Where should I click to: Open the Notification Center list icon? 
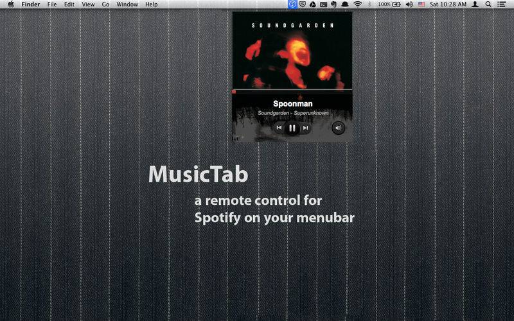tap(501, 4)
